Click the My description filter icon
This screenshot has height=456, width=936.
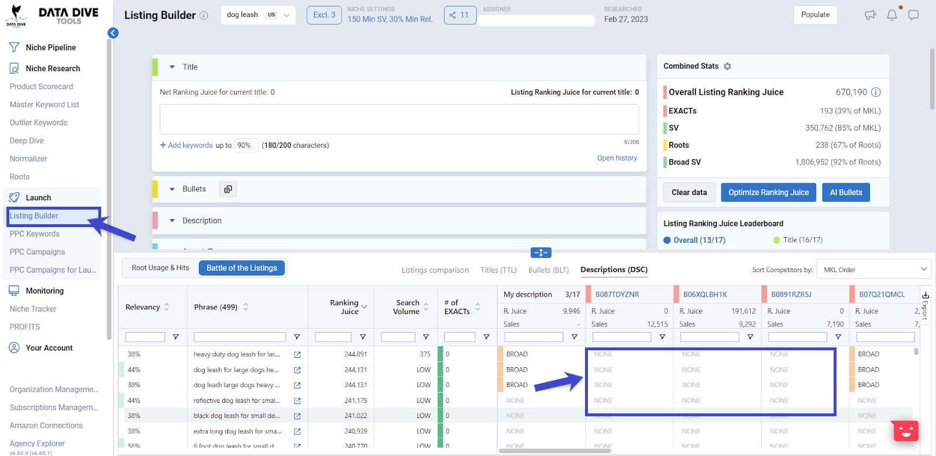point(574,337)
